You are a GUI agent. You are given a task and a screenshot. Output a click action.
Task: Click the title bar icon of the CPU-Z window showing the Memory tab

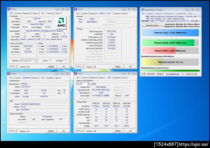tap(75, 9)
